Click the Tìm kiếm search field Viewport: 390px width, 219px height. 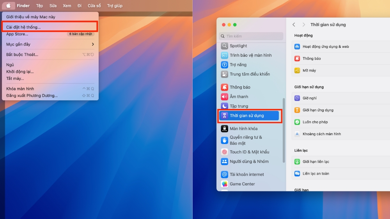[251, 36]
